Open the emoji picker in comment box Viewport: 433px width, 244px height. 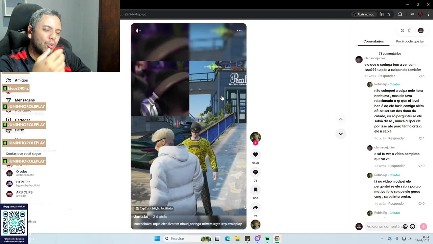click(412, 226)
